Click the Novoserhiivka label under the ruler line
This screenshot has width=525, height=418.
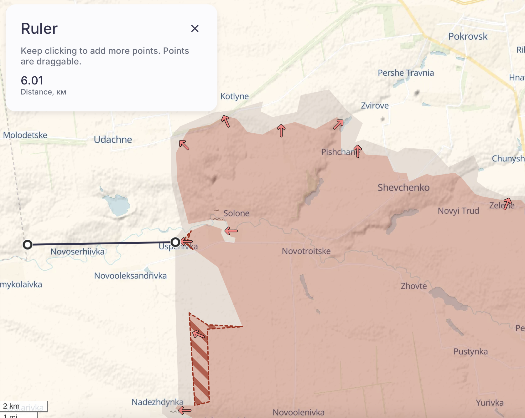[77, 252]
